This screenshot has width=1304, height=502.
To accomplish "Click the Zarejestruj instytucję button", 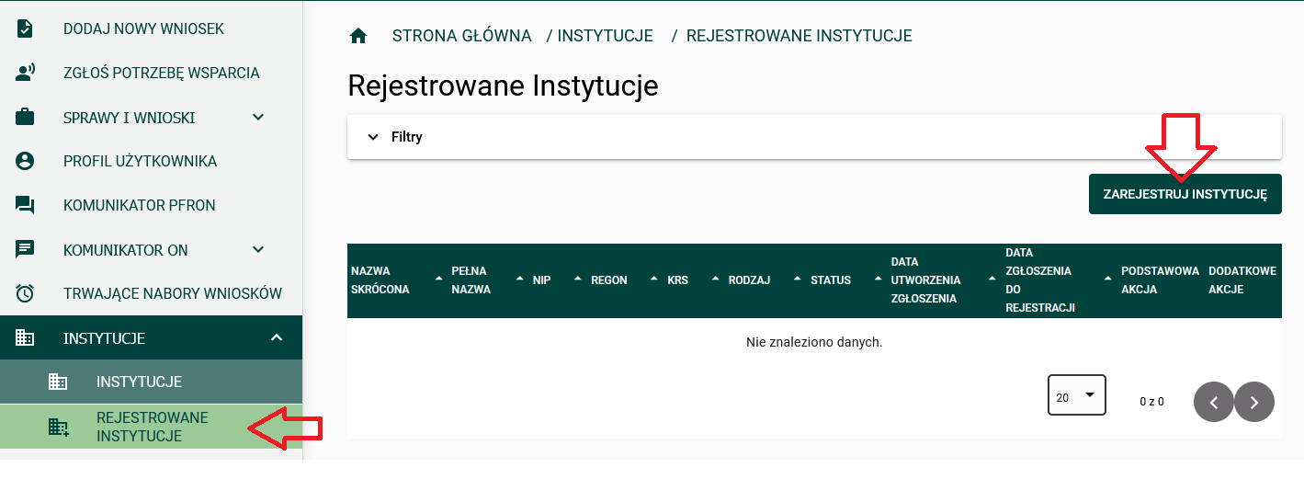I will (1185, 194).
